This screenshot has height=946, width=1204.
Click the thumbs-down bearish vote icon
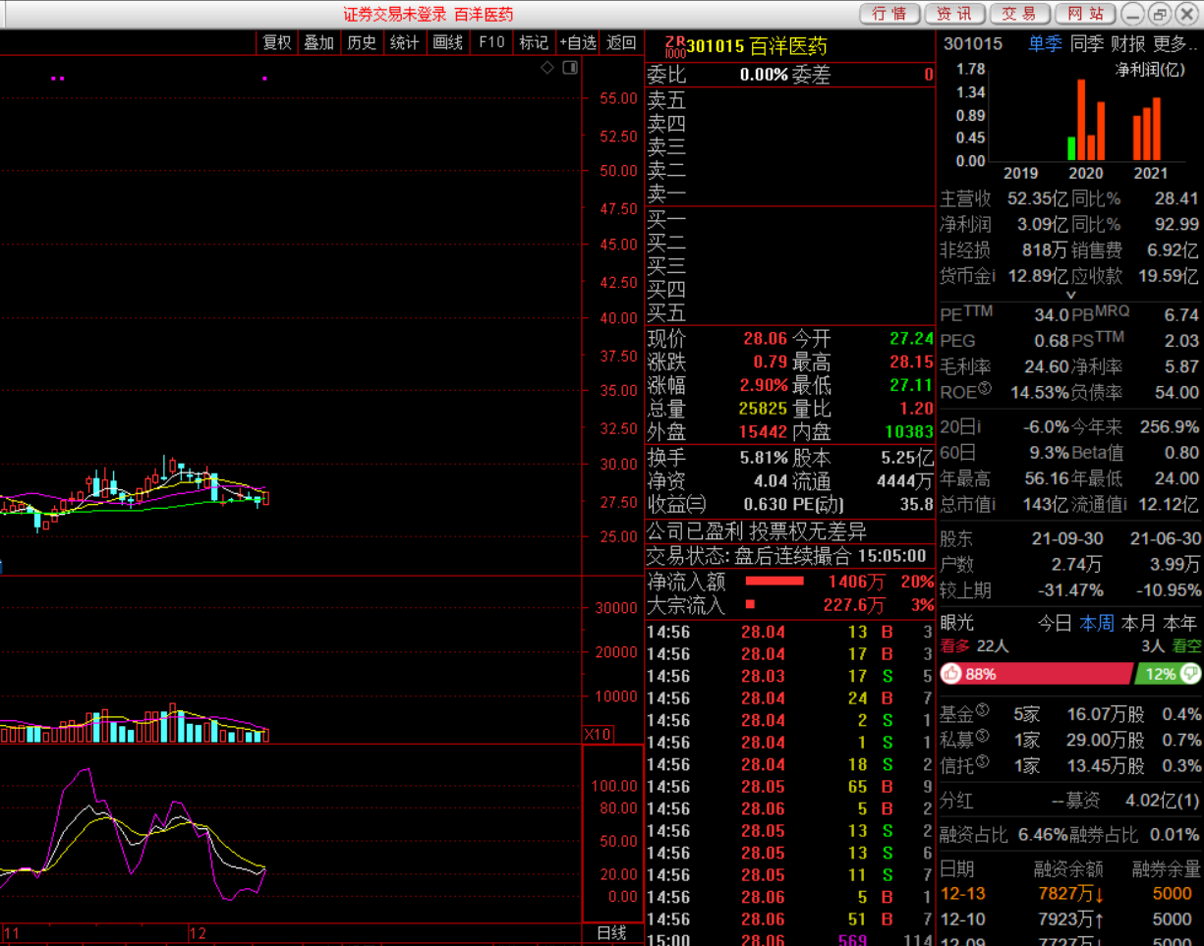point(1191,674)
